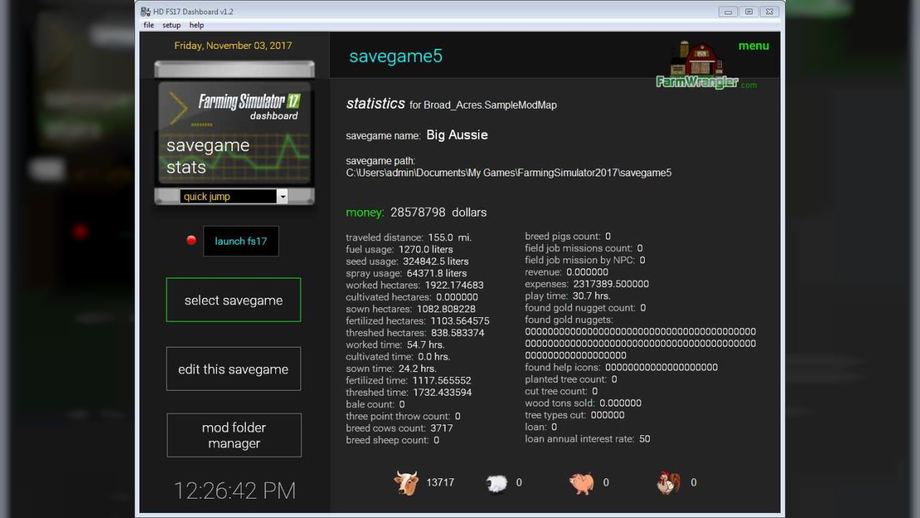
Task: Click the fertilized hectares 1103.564575 line
Action: coord(418,321)
